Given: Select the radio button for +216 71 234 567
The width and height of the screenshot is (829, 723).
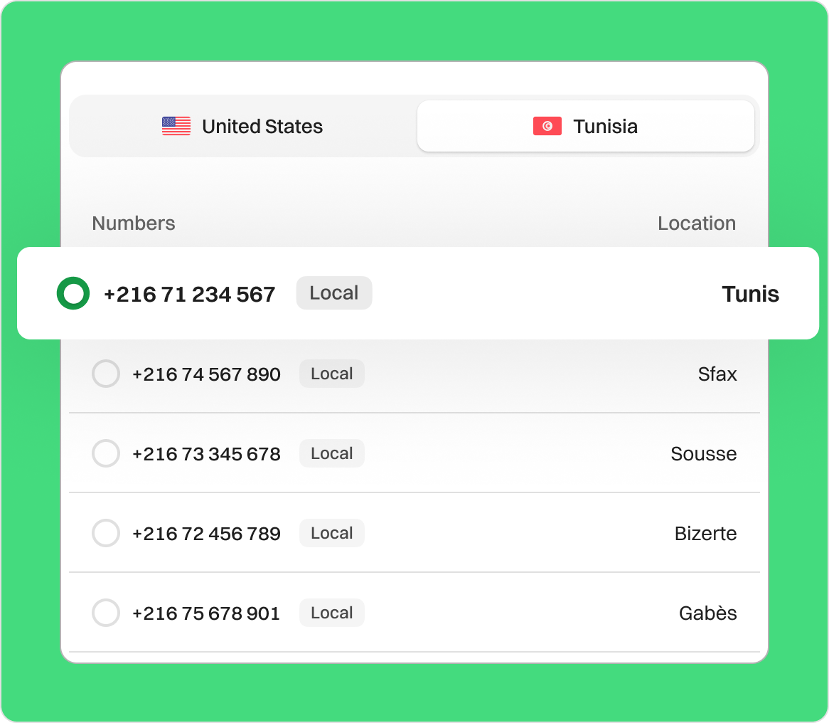Looking at the screenshot, I should click(x=73, y=294).
